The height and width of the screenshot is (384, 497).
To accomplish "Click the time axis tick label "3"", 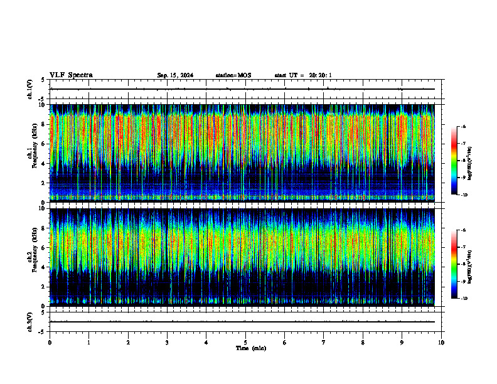I will 167,343.
